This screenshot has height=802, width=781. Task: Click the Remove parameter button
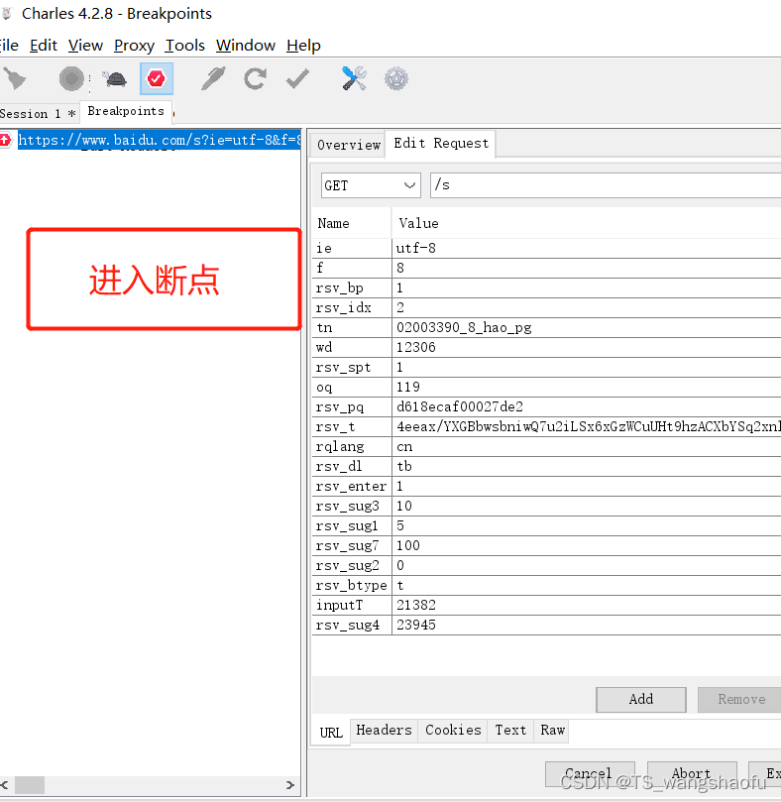740,699
